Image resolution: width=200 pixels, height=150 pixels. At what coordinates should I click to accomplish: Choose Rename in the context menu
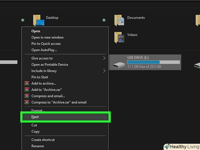(65, 146)
